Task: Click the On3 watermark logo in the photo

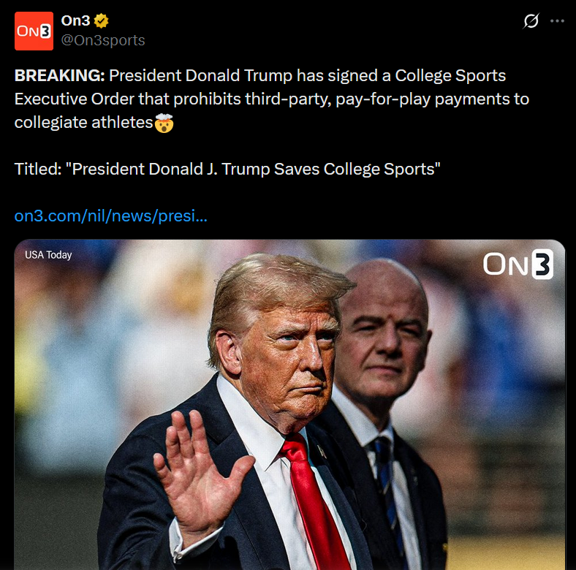Action: coord(518,264)
